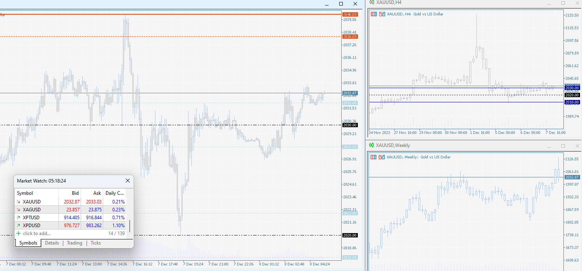The width and height of the screenshot is (582, 271).
Task: Select the XPDUSD row in Market Watch
Action: click(70, 226)
